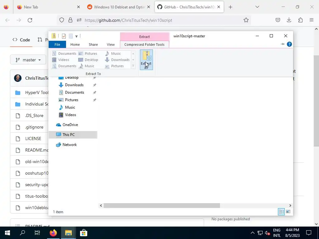
Task: Open the clock showing 4:44 PM
Action: tap(292, 233)
